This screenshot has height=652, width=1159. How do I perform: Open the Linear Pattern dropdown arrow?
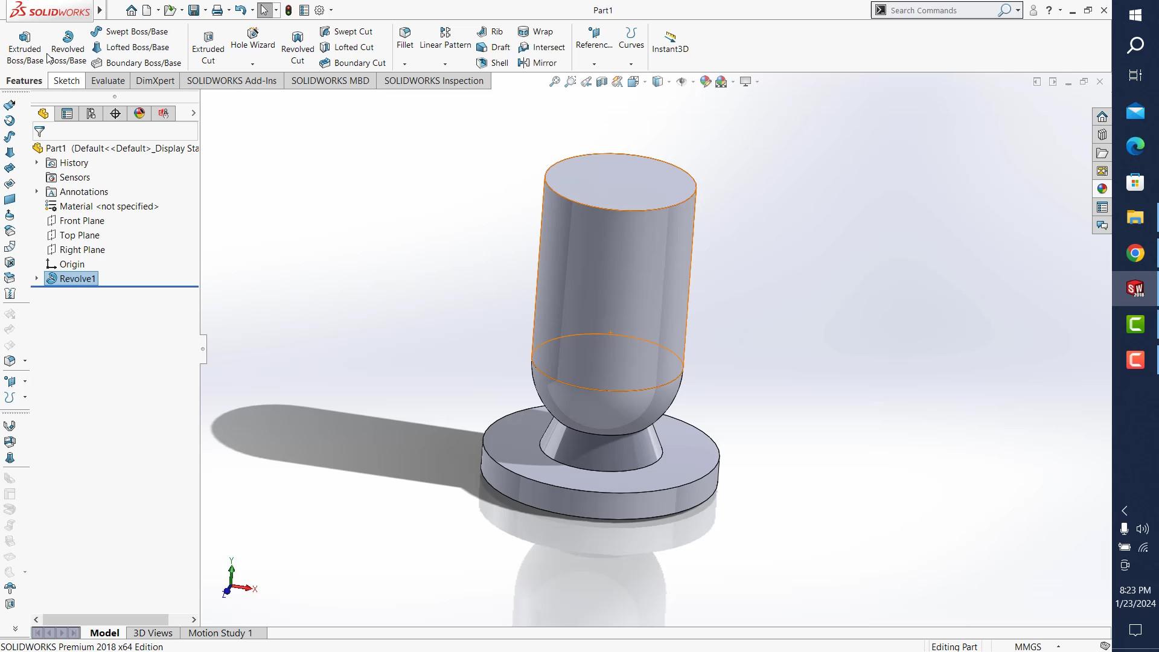[x=445, y=64]
